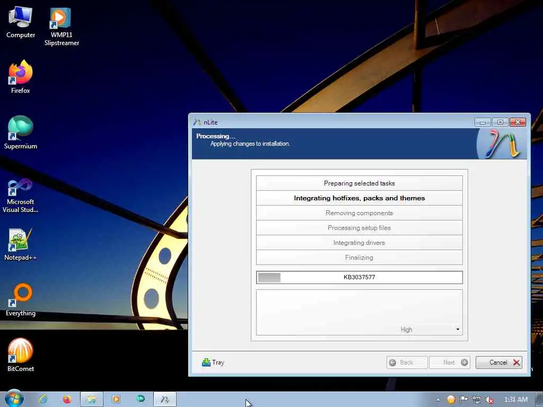Show hidden system tray icons
Screen dimensions: 543x407
tap(438, 400)
